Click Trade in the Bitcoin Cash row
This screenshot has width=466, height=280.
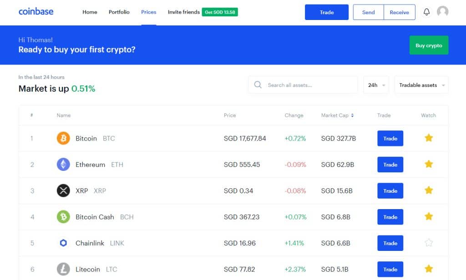coord(390,217)
